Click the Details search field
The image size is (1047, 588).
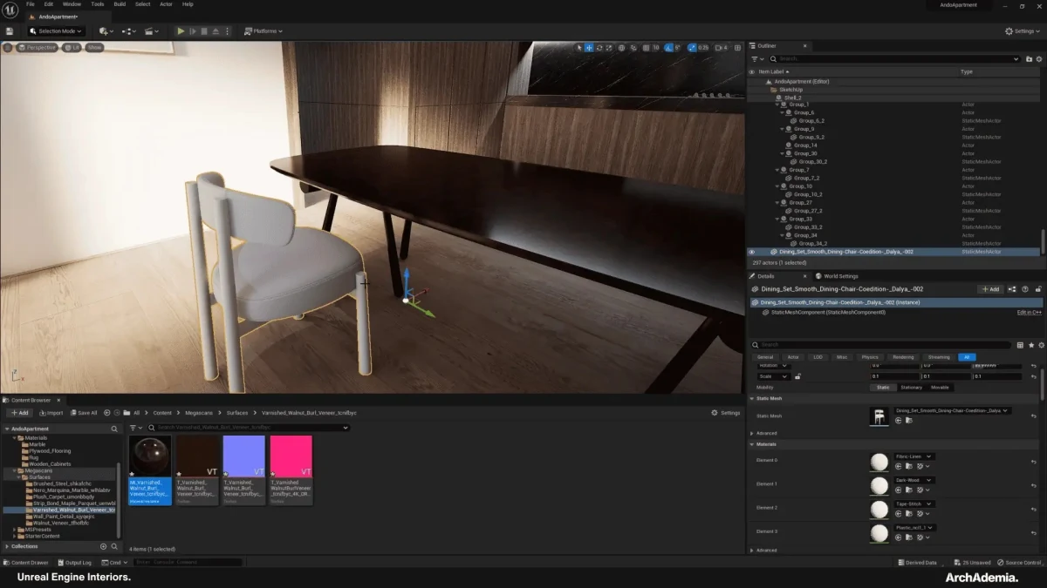[886, 345]
